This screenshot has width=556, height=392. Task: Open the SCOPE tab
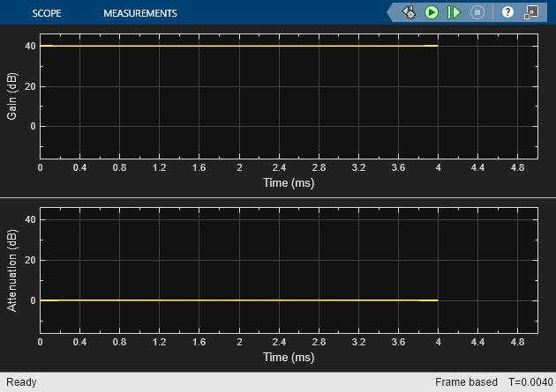(x=46, y=13)
